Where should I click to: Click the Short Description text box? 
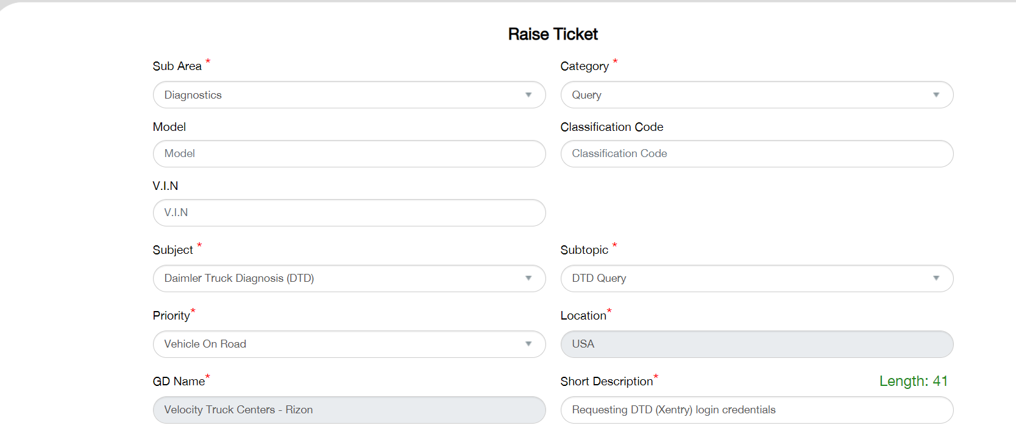pos(756,410)
